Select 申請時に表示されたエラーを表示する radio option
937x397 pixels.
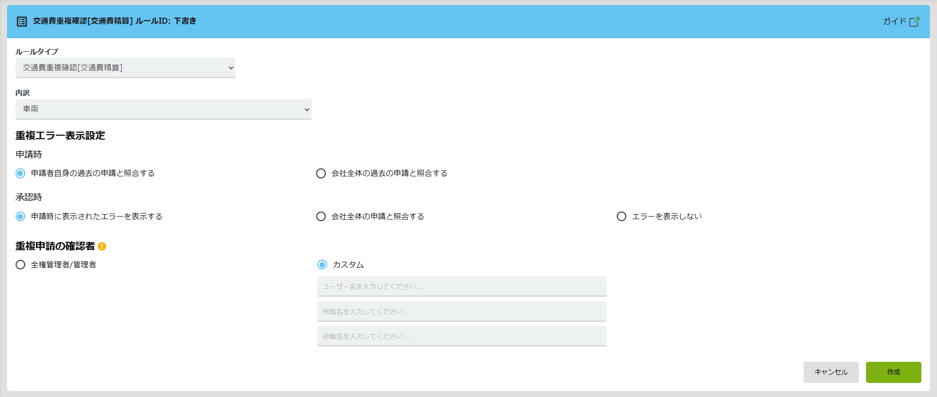coord(21,217)
